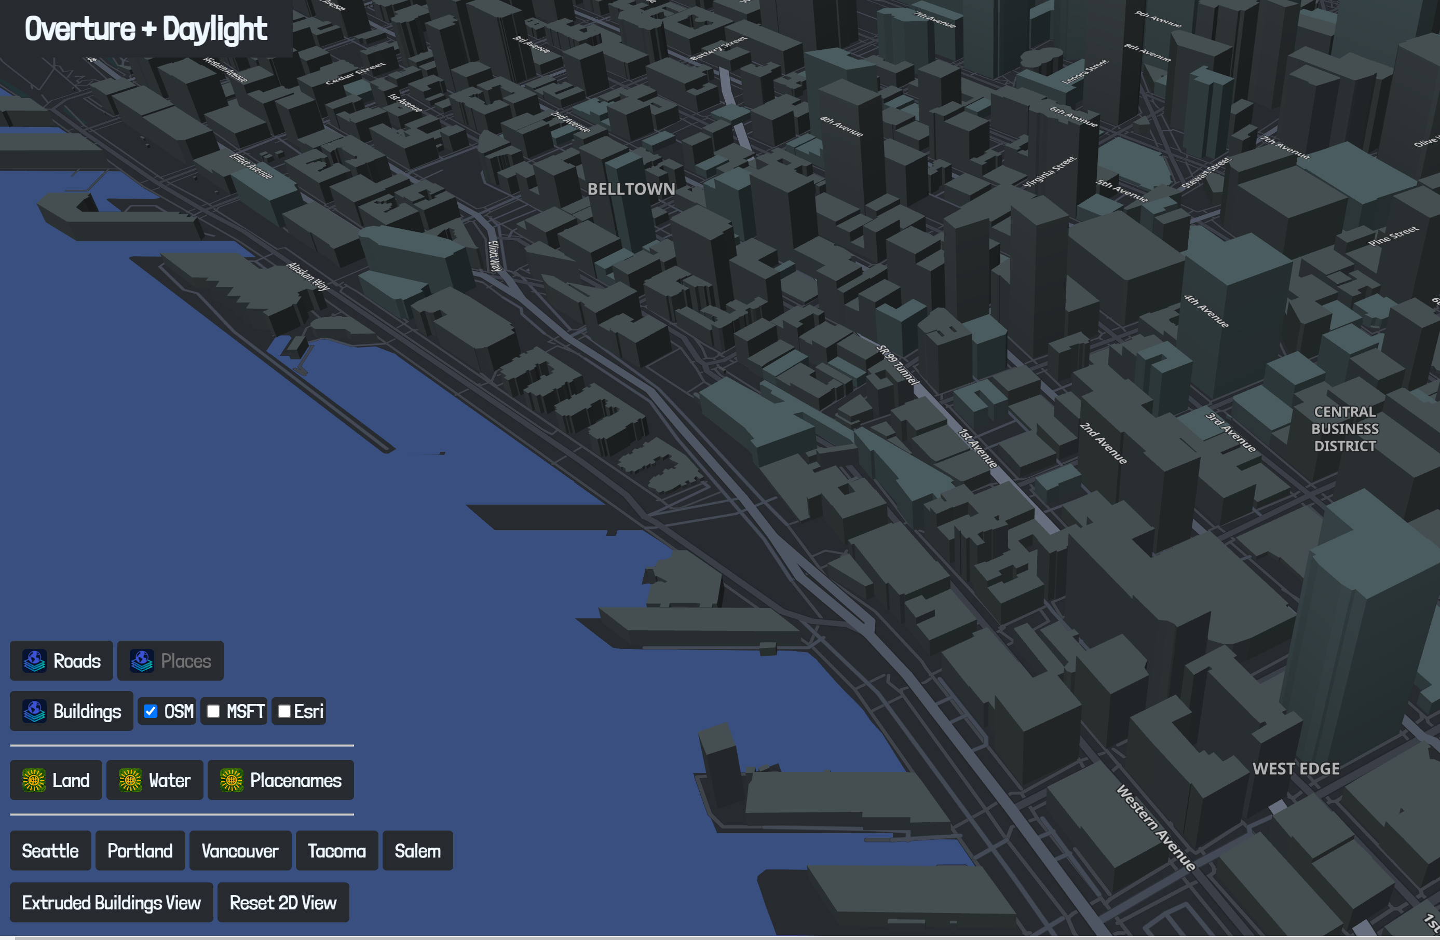
Task: Toggle the Roads layer button
Action: click(76, 661)
